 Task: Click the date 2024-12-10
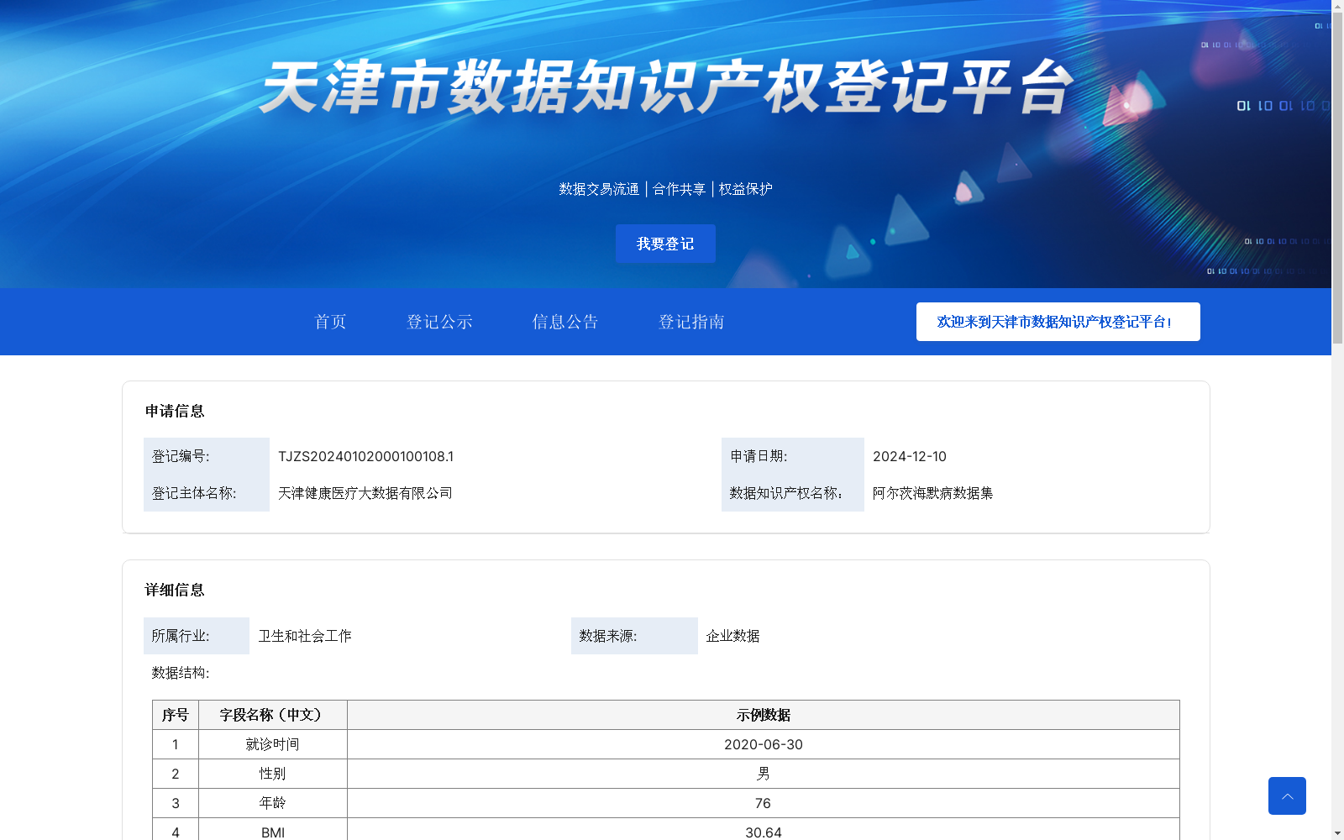[x=910, y=456]
